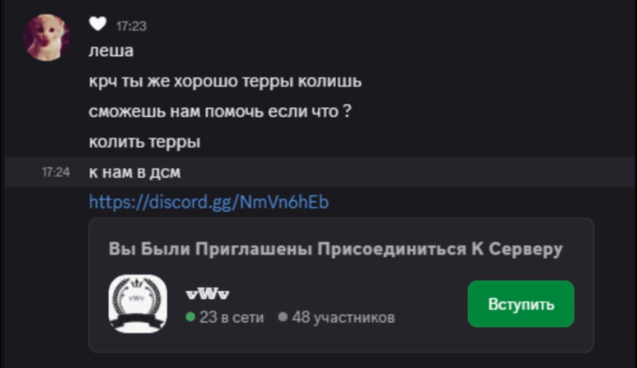Viewport: 637px width, 368px height.
Task: Click the message 'колить терры'
Action: coord(145,142)
